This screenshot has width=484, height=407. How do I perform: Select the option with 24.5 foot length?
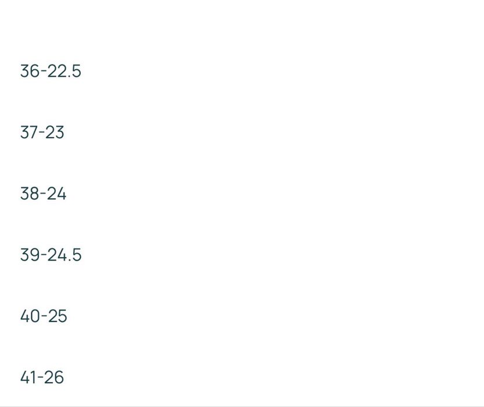tap(51, 255)
